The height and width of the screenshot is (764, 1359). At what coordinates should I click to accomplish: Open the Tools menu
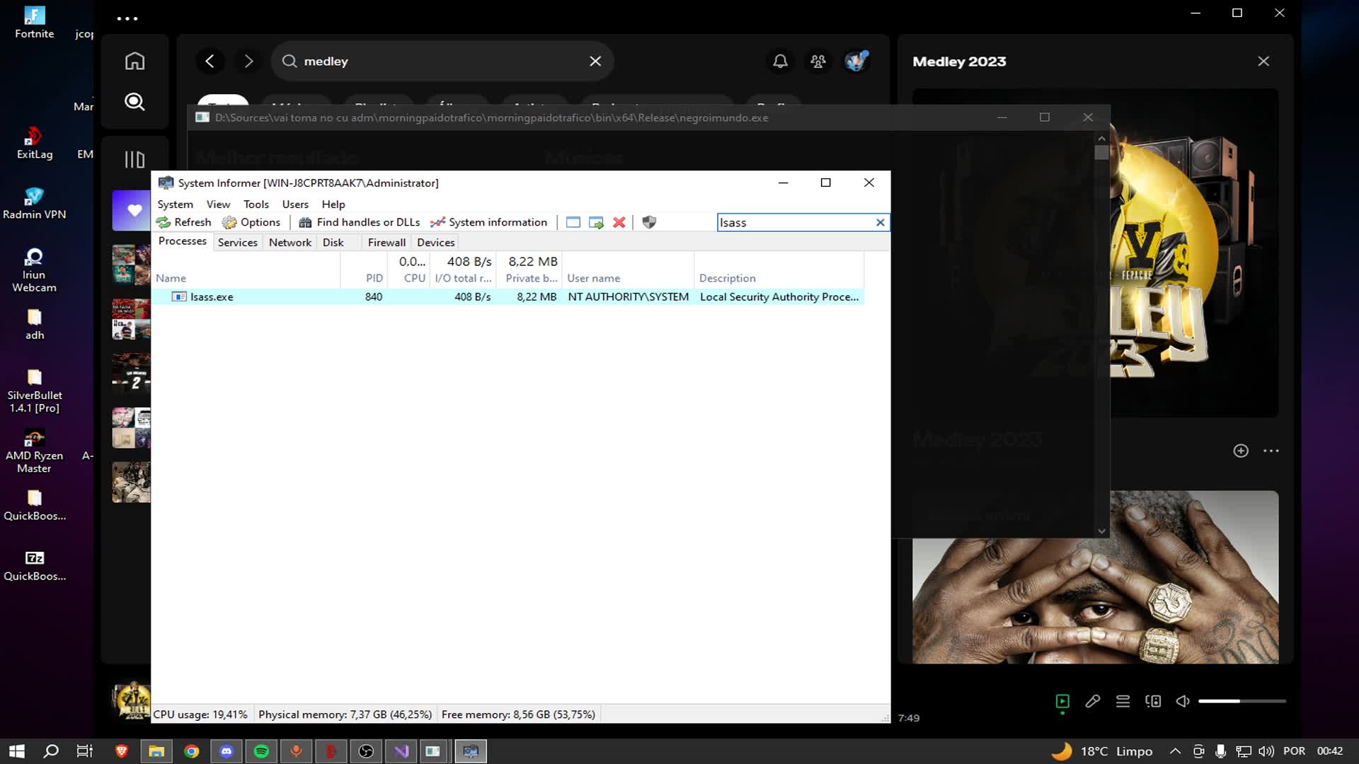pyautogui.click(x=256, y=204)
